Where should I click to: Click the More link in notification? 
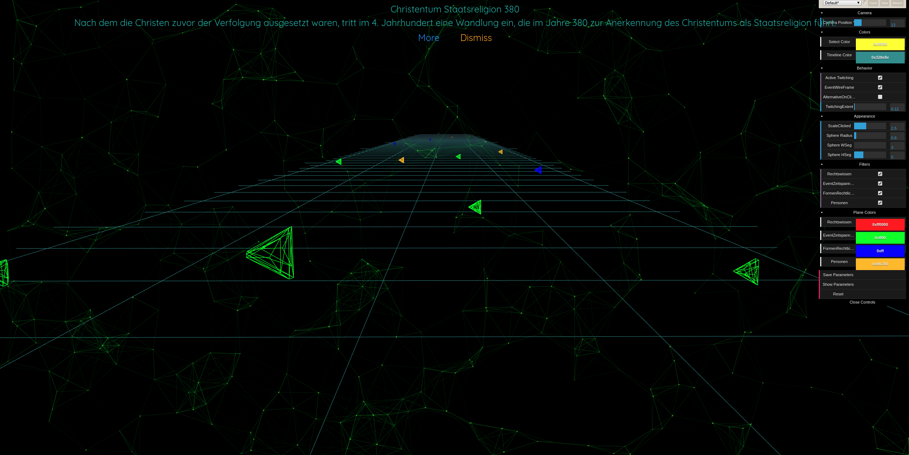coord(428,38)
